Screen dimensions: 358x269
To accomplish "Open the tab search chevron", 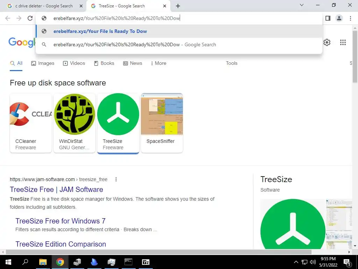I will click(302, 5).
